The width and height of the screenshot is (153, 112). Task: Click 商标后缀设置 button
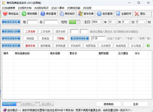click(80, 39)
